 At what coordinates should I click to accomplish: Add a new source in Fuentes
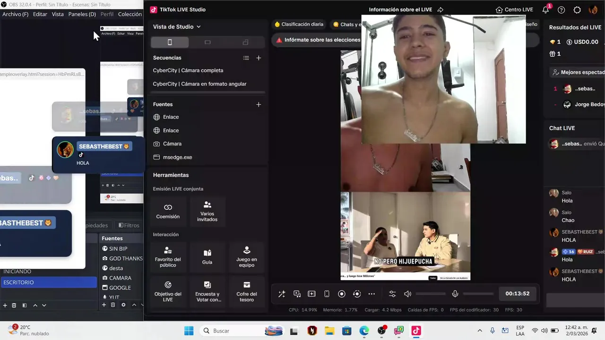[x=259, y=104]
